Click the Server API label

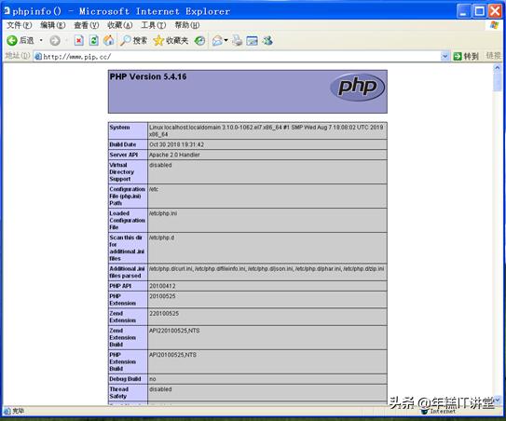(124, 155)
